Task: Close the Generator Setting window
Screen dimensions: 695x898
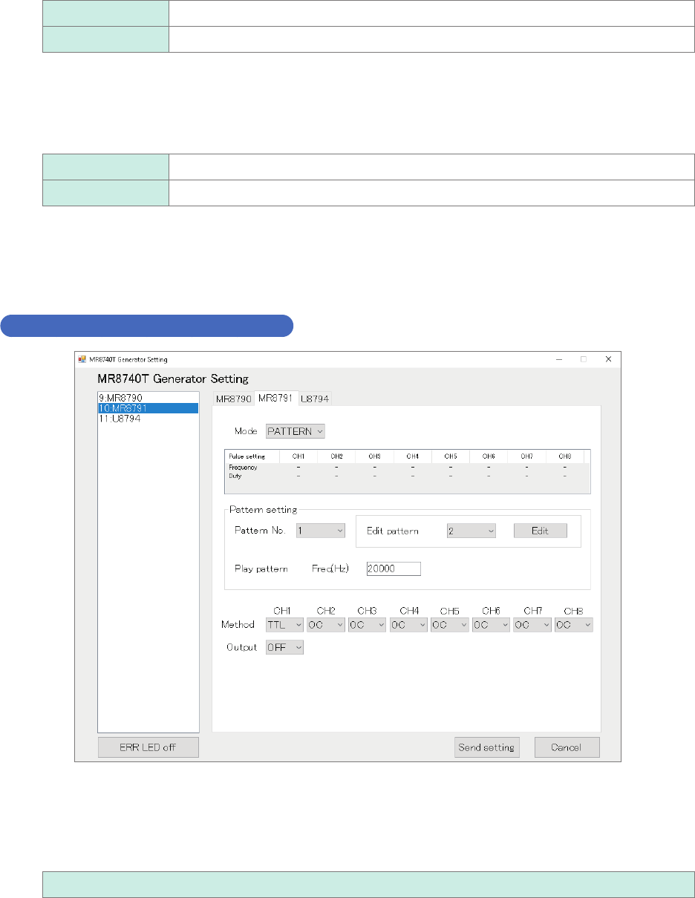Action: 608,359
